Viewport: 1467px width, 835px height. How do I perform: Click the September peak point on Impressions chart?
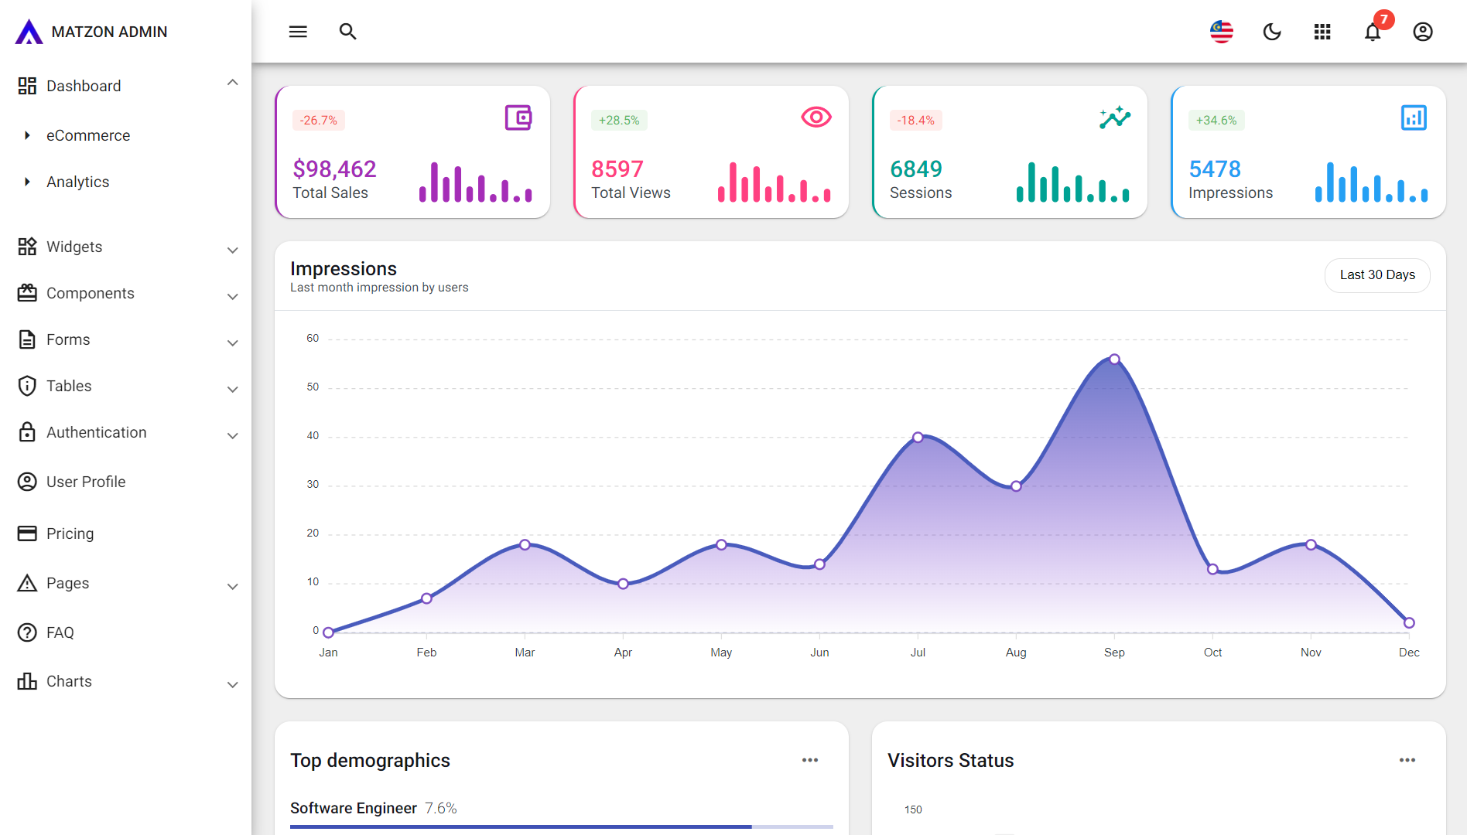pos(1114,359)
